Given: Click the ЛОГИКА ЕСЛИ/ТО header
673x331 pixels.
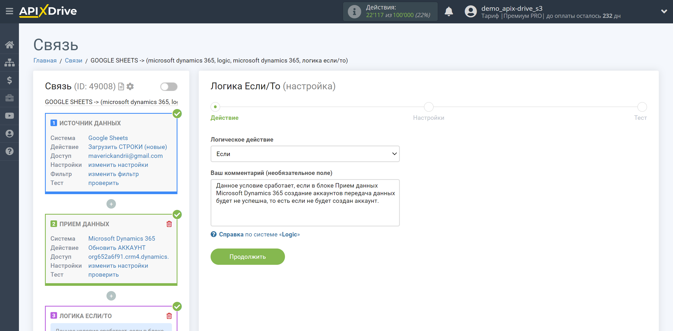Looking at the screenshot, I should pos(85,316).
